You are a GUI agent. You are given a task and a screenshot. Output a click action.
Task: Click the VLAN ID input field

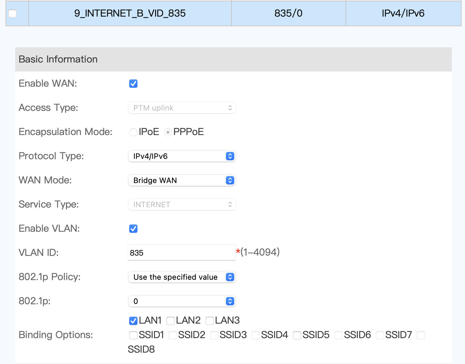(182, 253)
